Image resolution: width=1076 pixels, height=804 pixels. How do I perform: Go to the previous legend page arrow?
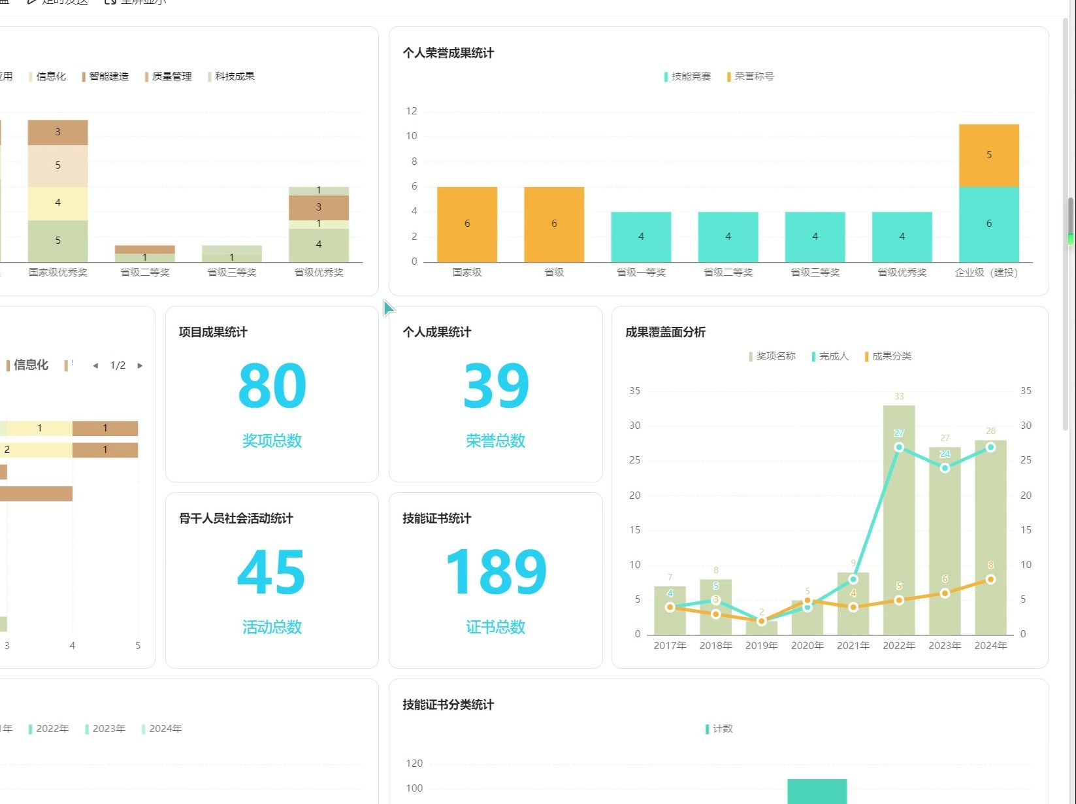(x=95, y=366)
